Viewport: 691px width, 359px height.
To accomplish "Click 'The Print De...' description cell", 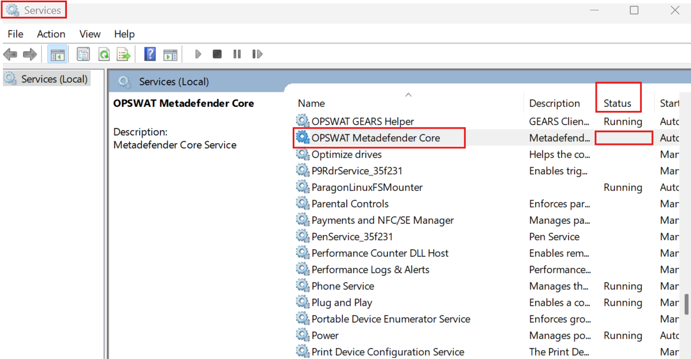I will coord(559,351).
